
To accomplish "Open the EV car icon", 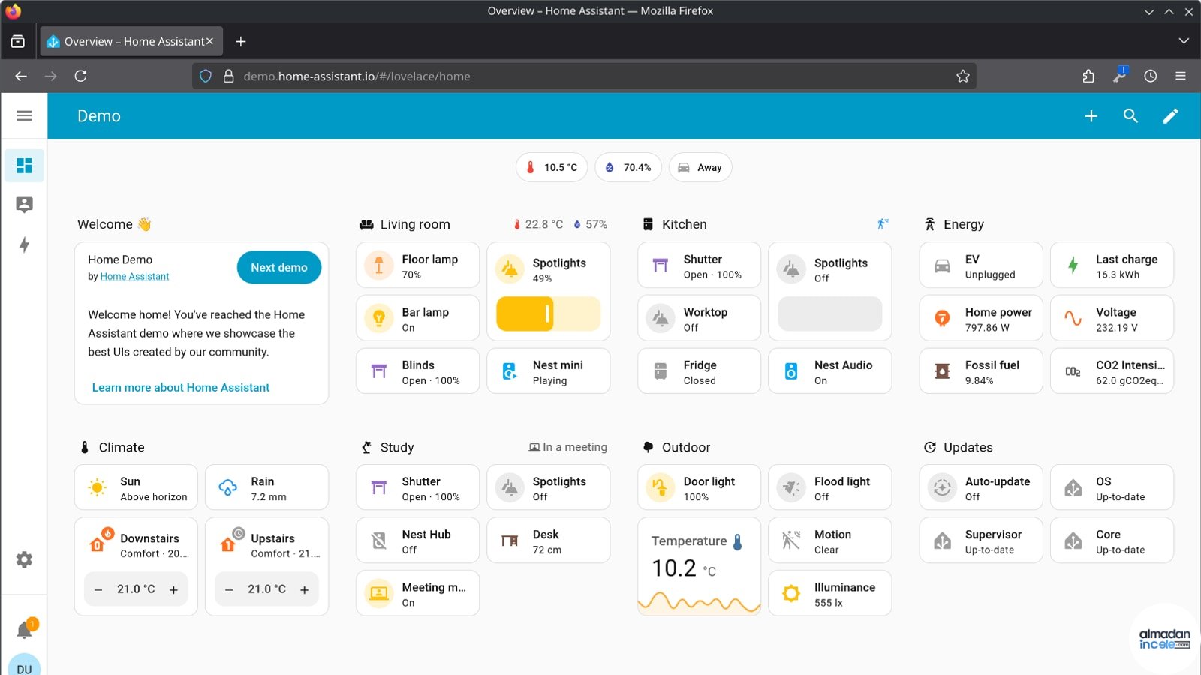I will pos(942,265).
